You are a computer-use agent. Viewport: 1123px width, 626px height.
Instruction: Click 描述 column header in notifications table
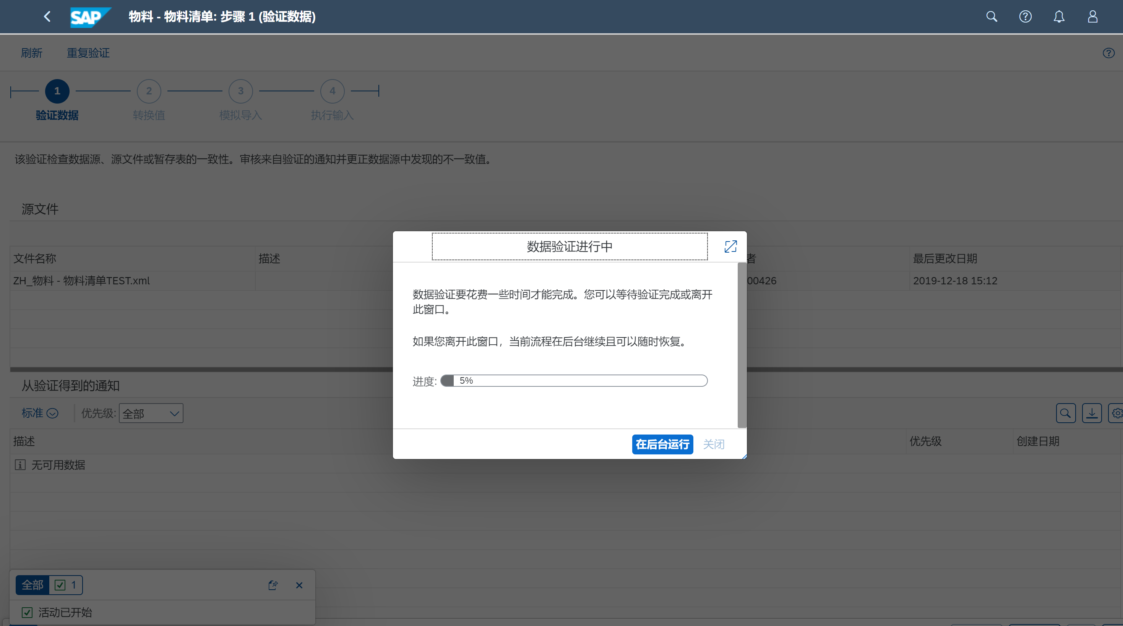click(x=24, y=441)
